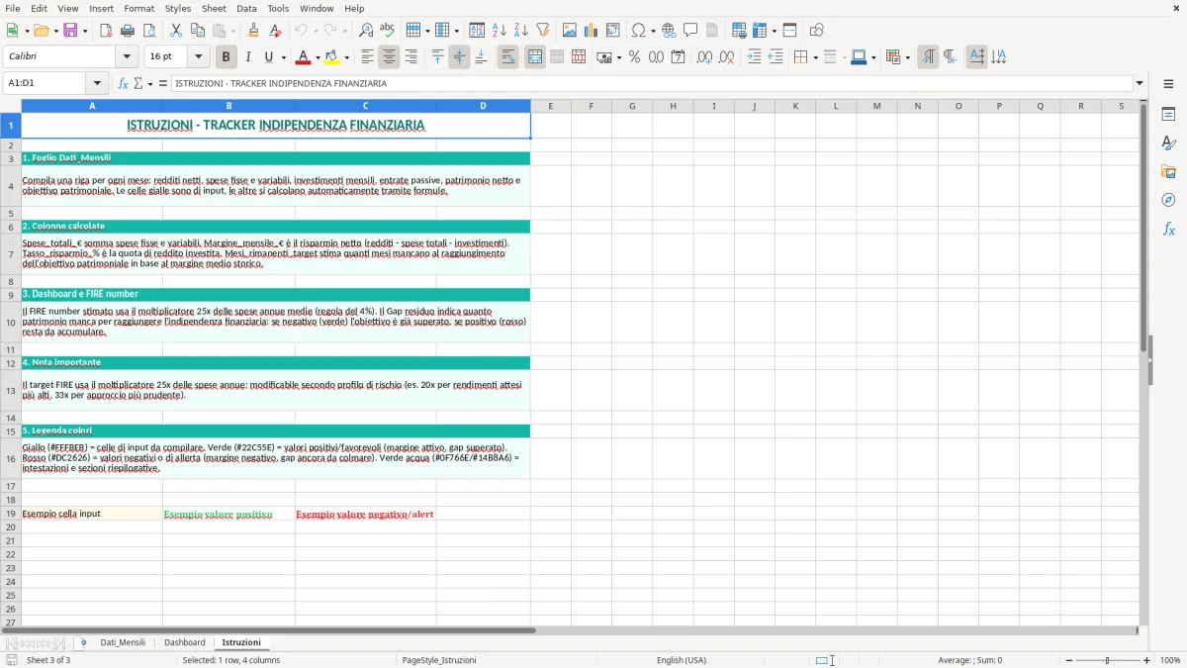Screen dimensions: 1187x668
Task: Click the Sort Descending icon
Action: [520, 31]
